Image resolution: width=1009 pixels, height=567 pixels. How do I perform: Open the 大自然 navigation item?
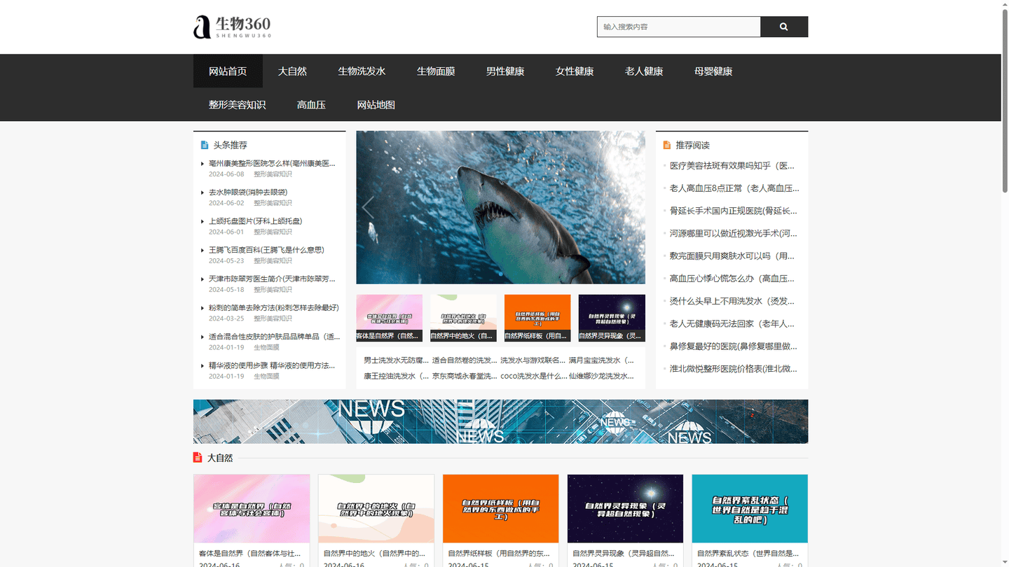(292, 71)
